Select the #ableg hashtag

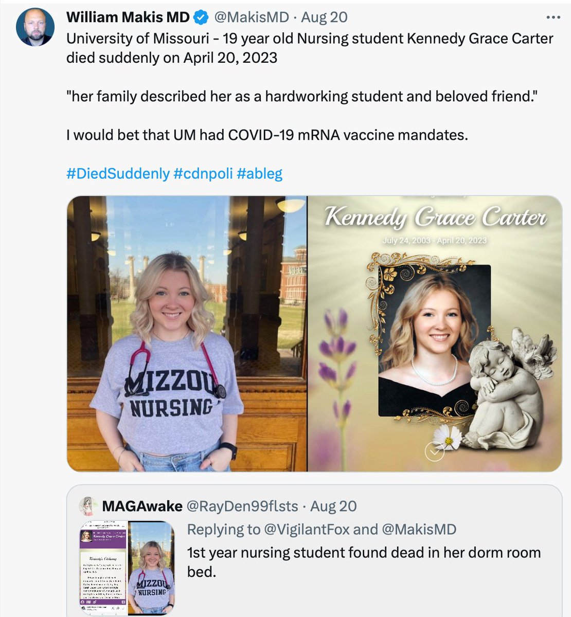(259, 173)
